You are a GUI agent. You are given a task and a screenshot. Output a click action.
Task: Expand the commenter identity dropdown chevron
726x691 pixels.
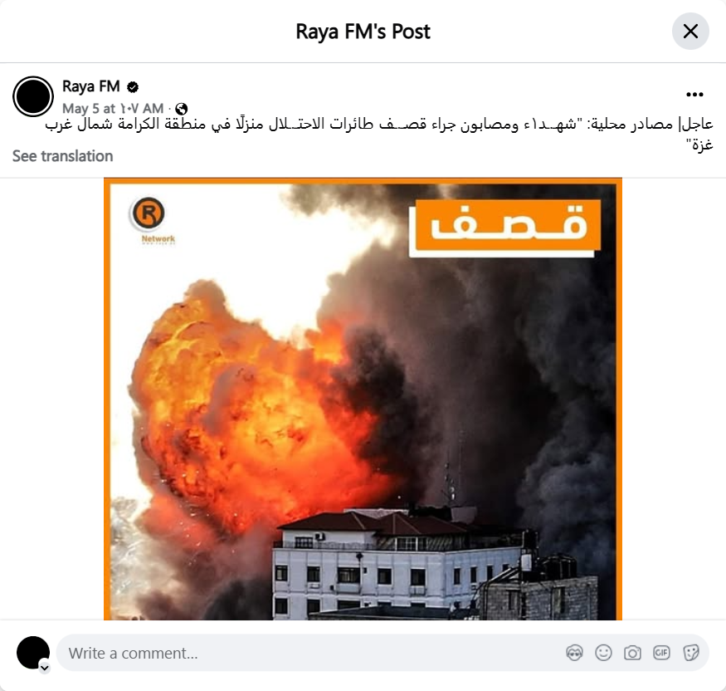point(45,668)
